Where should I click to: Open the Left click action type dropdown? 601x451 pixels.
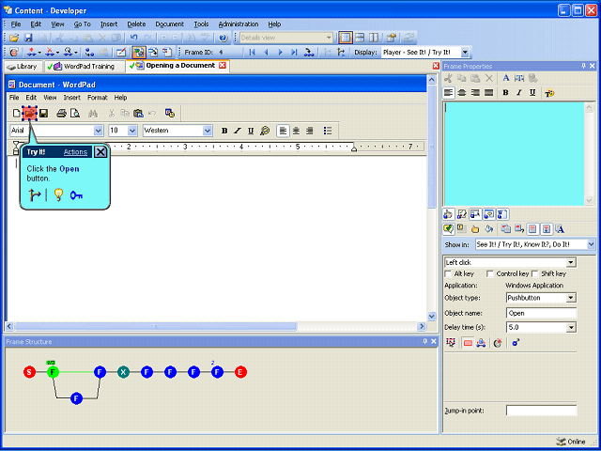tap(571, 263)
